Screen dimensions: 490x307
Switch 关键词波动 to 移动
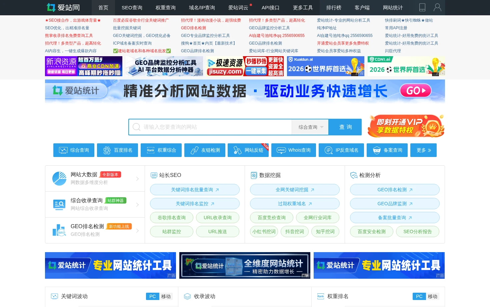click(166, 296)
